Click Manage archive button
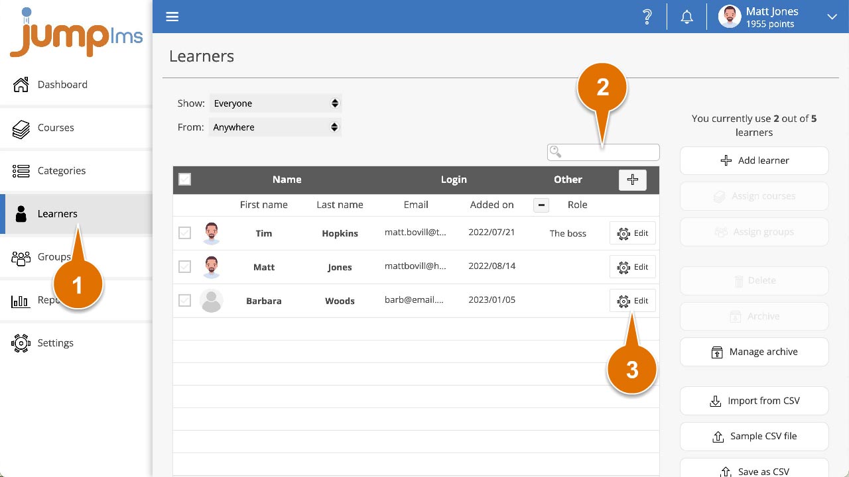The image size is (849, 477). click(x=754, y=352)
